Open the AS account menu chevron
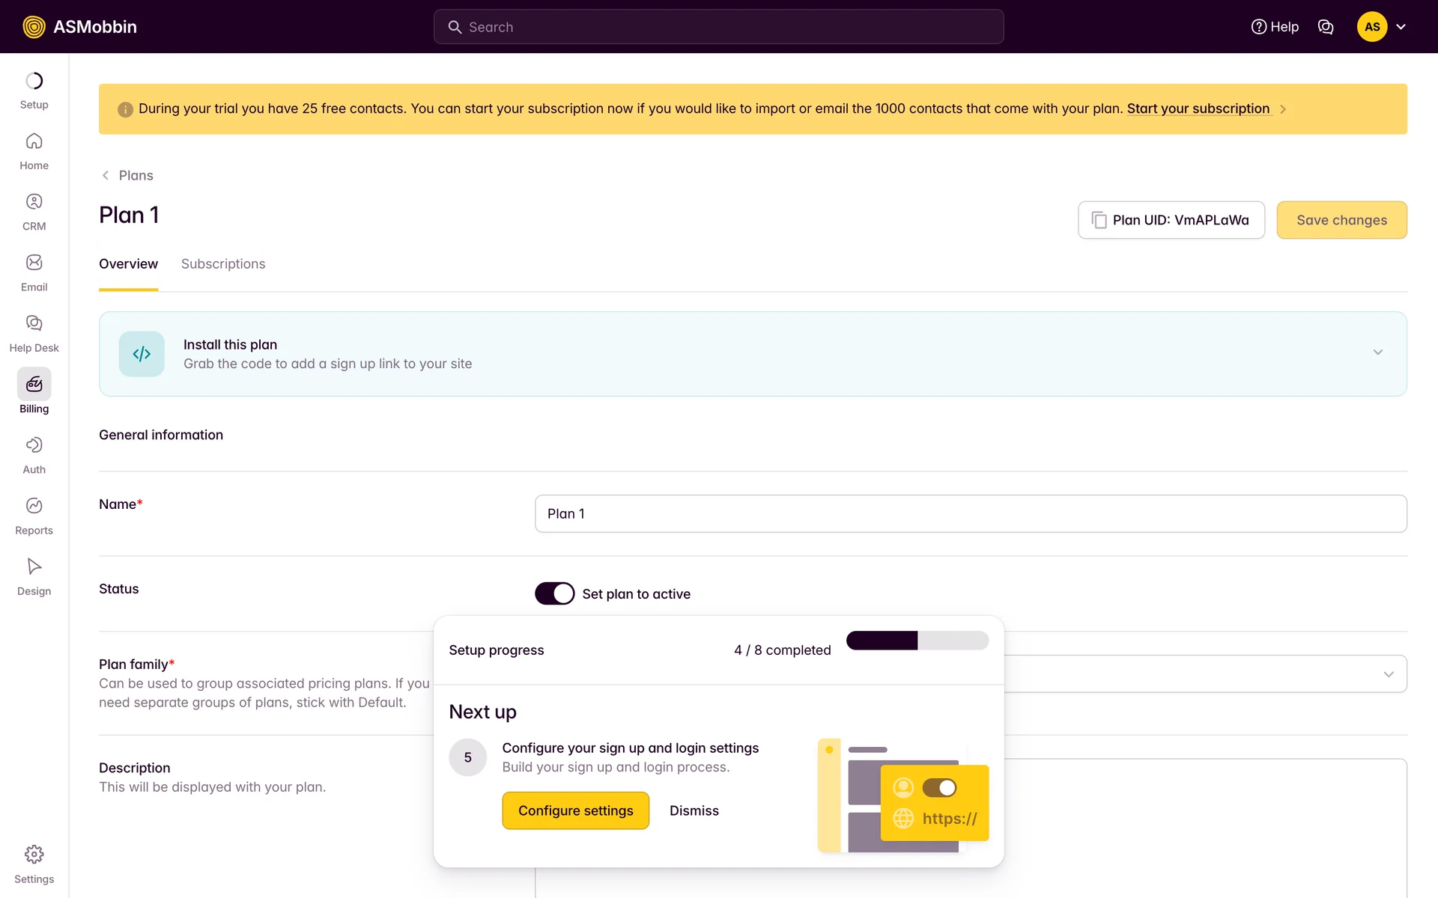The width and height of the screenshot is (1438, 898). tap(1401, 27)
